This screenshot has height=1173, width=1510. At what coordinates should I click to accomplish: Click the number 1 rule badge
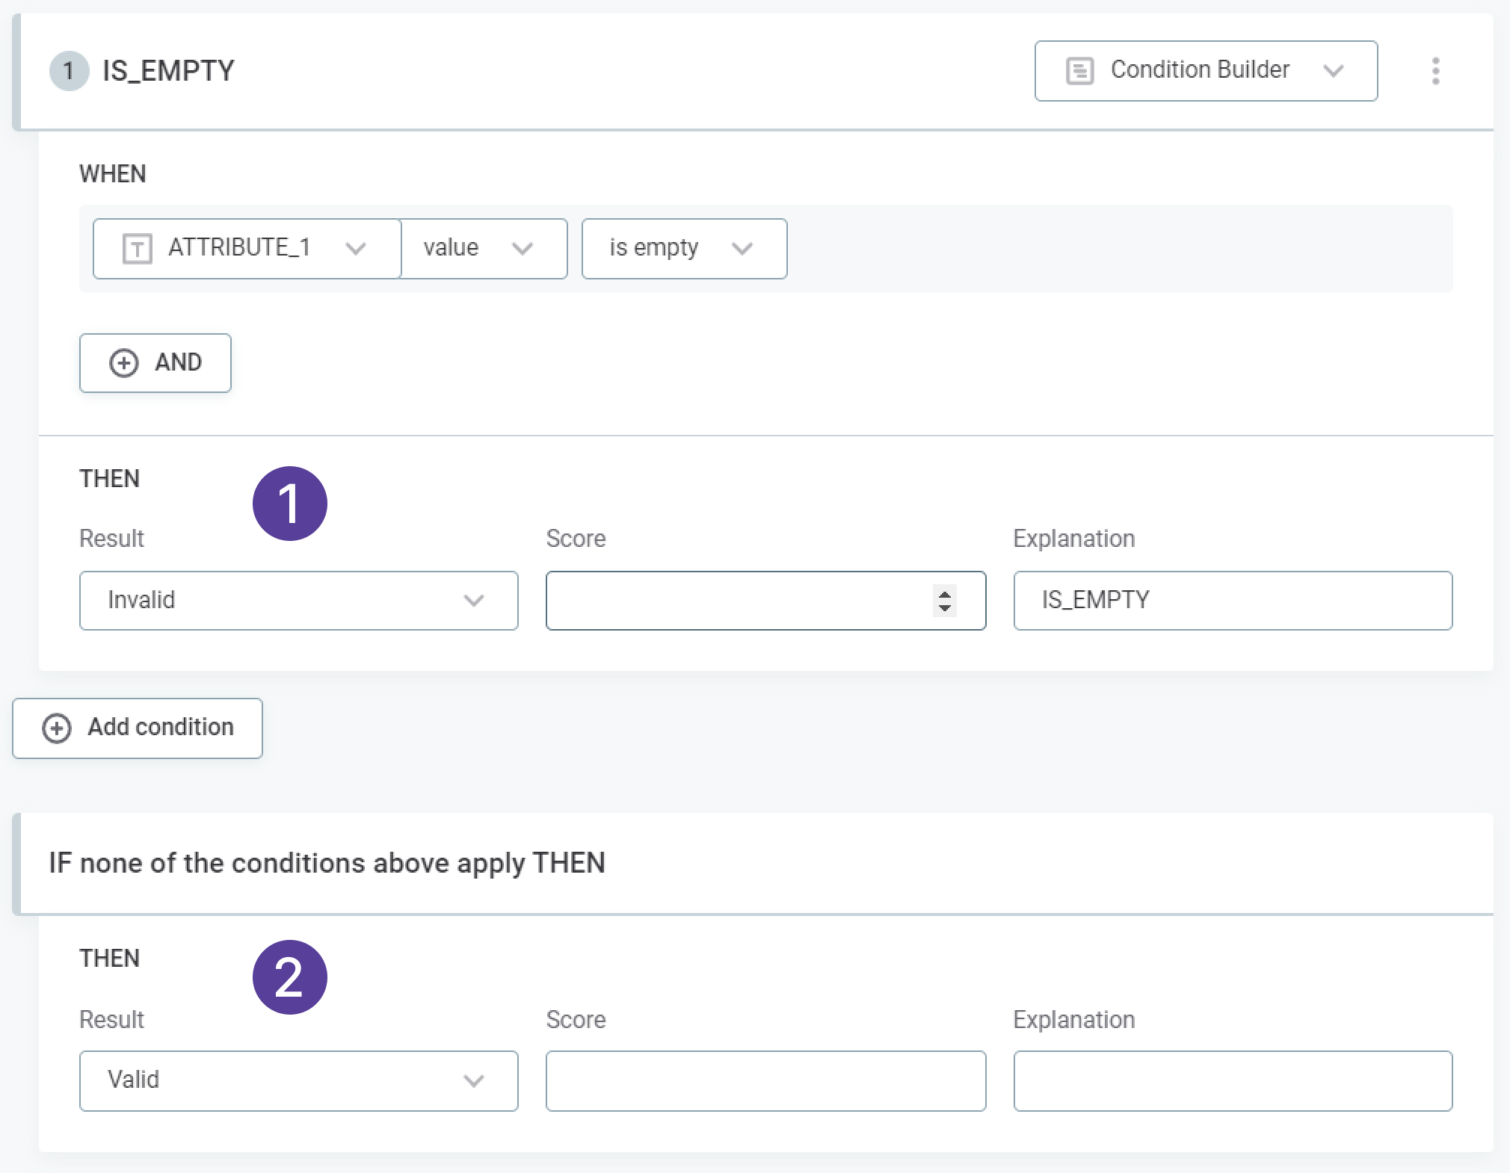(x=69, y=72)
